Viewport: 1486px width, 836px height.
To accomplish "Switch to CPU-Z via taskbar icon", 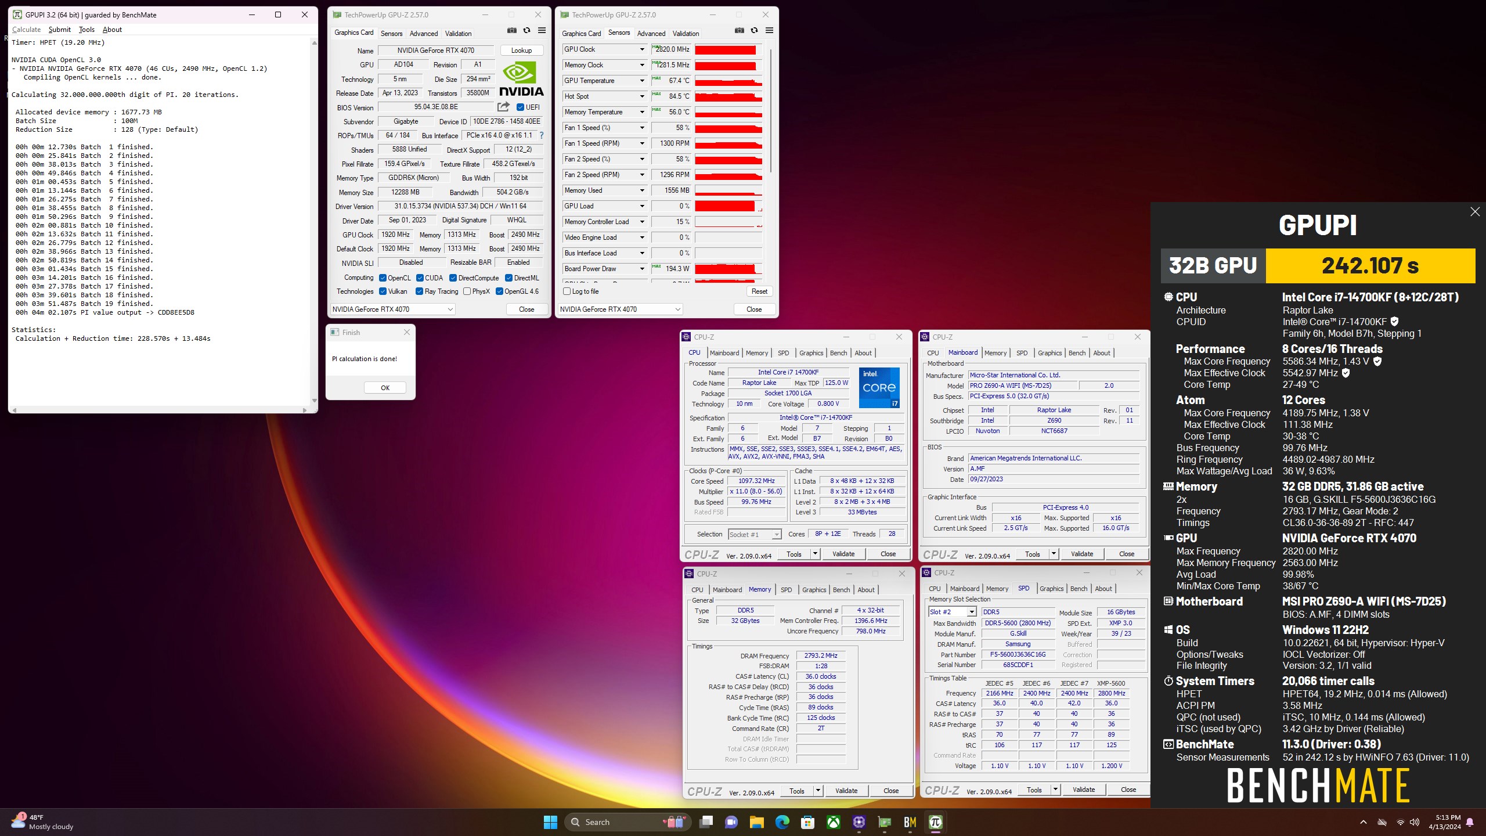I will (859, 822).
